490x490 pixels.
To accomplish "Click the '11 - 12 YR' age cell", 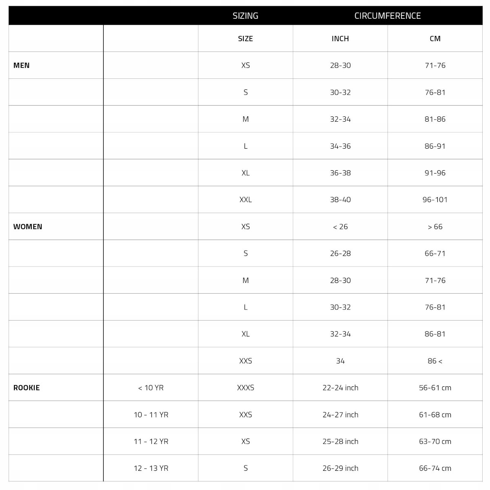I will click(x=151, y=441).
